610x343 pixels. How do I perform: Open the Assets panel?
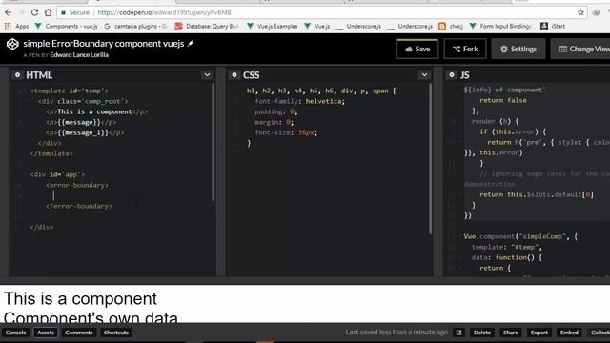pos(46,333)
